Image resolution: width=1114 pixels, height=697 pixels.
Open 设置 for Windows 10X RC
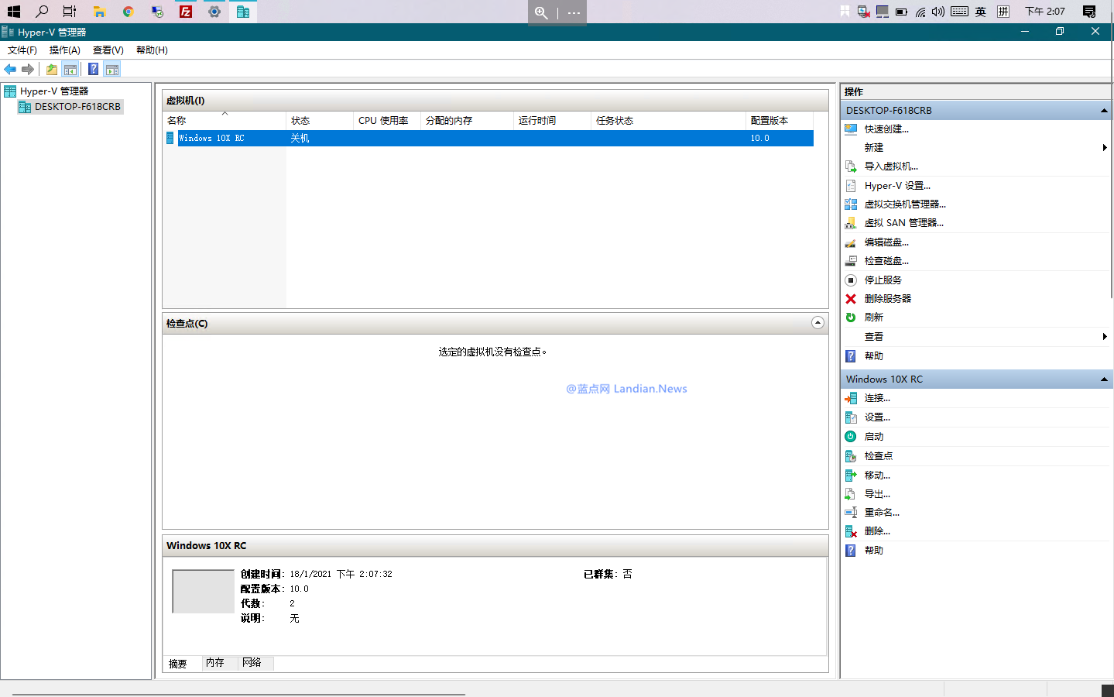click(877, 417)
